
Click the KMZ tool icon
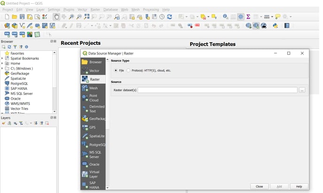[15, 34]
